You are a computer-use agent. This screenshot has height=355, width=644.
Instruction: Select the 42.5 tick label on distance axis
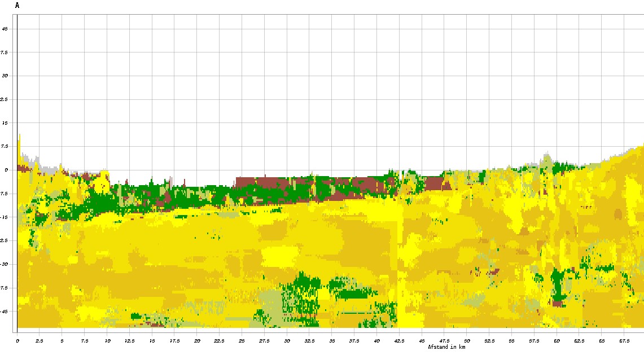(x=399, y=341)
